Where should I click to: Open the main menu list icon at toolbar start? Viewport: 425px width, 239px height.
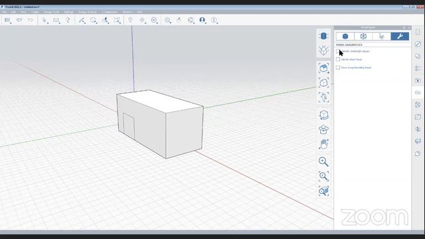tap(7, 20)
